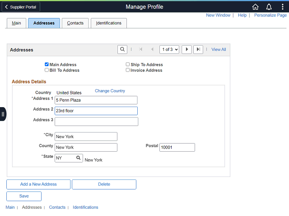Go to the Home page icon
289x216 pixels.
click(x=255, y=7)
